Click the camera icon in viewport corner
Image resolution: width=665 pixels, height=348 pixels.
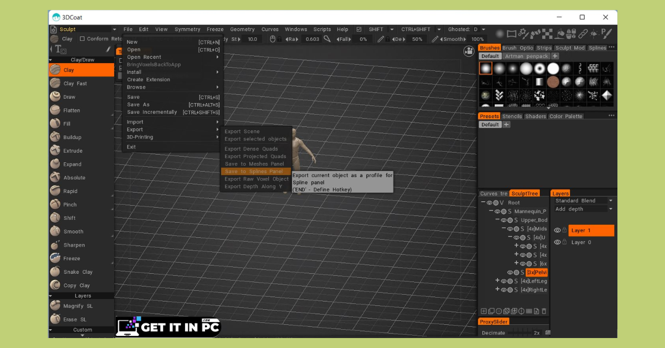pyautogui.click(x=469, y=51)
